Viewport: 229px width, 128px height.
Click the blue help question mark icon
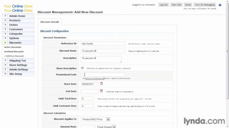pyautogui.click(x=220, y=5)
